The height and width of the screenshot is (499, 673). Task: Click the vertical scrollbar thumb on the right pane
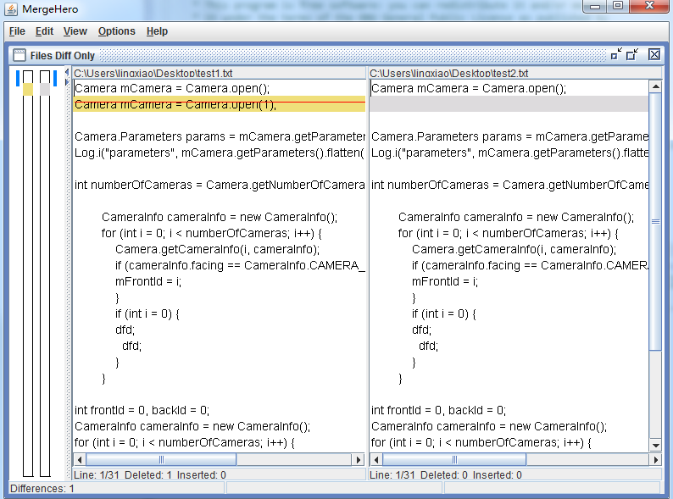[x=655, y=222]
